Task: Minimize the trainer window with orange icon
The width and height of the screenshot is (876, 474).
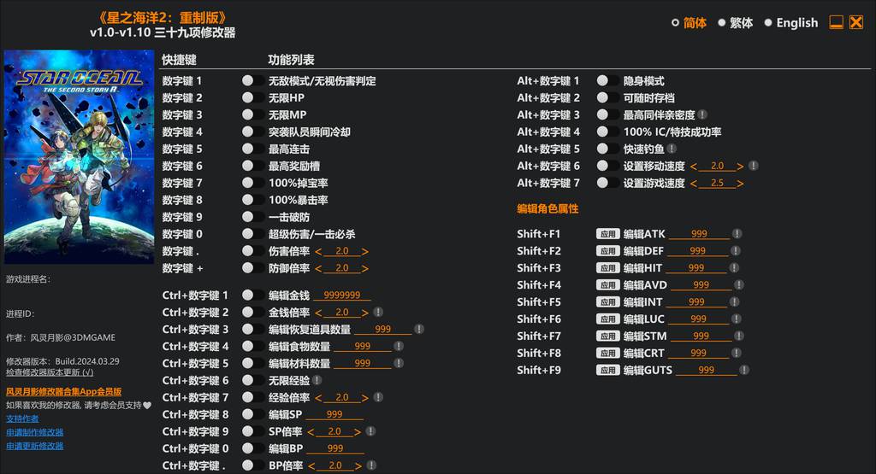Action: point(837,22)
